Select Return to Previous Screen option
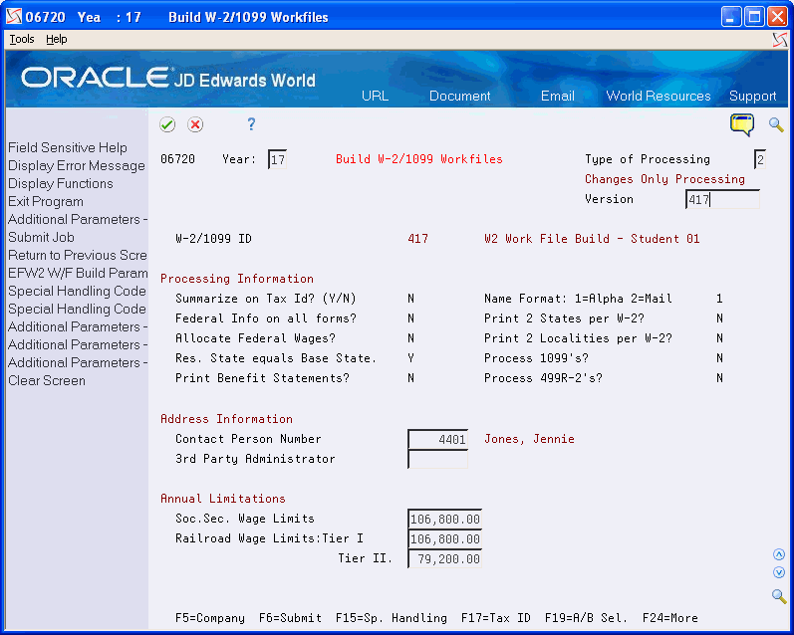 point(78,255)
